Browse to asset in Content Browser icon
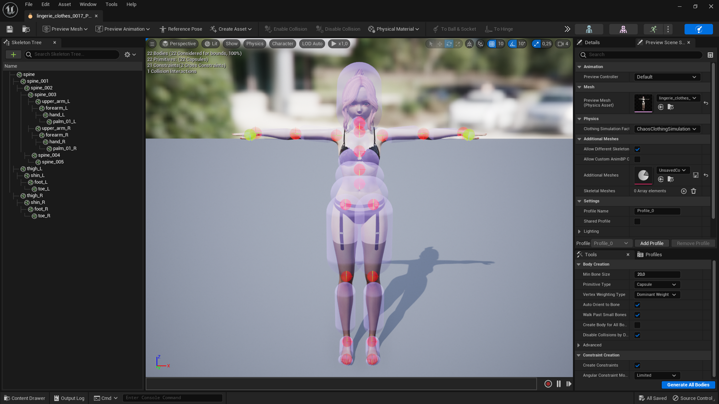 tap(26, 29)
